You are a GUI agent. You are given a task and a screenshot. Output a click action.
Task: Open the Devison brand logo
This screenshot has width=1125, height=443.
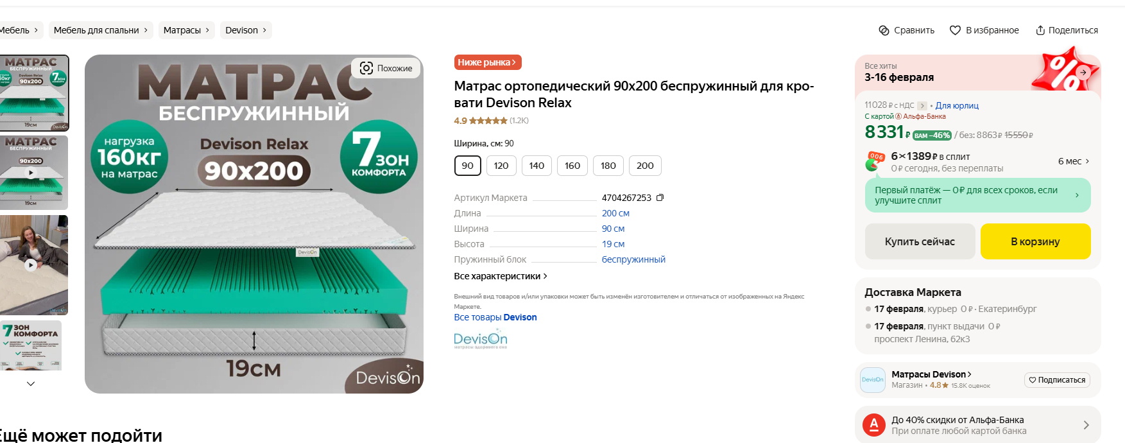pos(480,339)
